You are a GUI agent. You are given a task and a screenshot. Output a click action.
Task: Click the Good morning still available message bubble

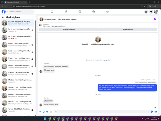coord(56,66)
